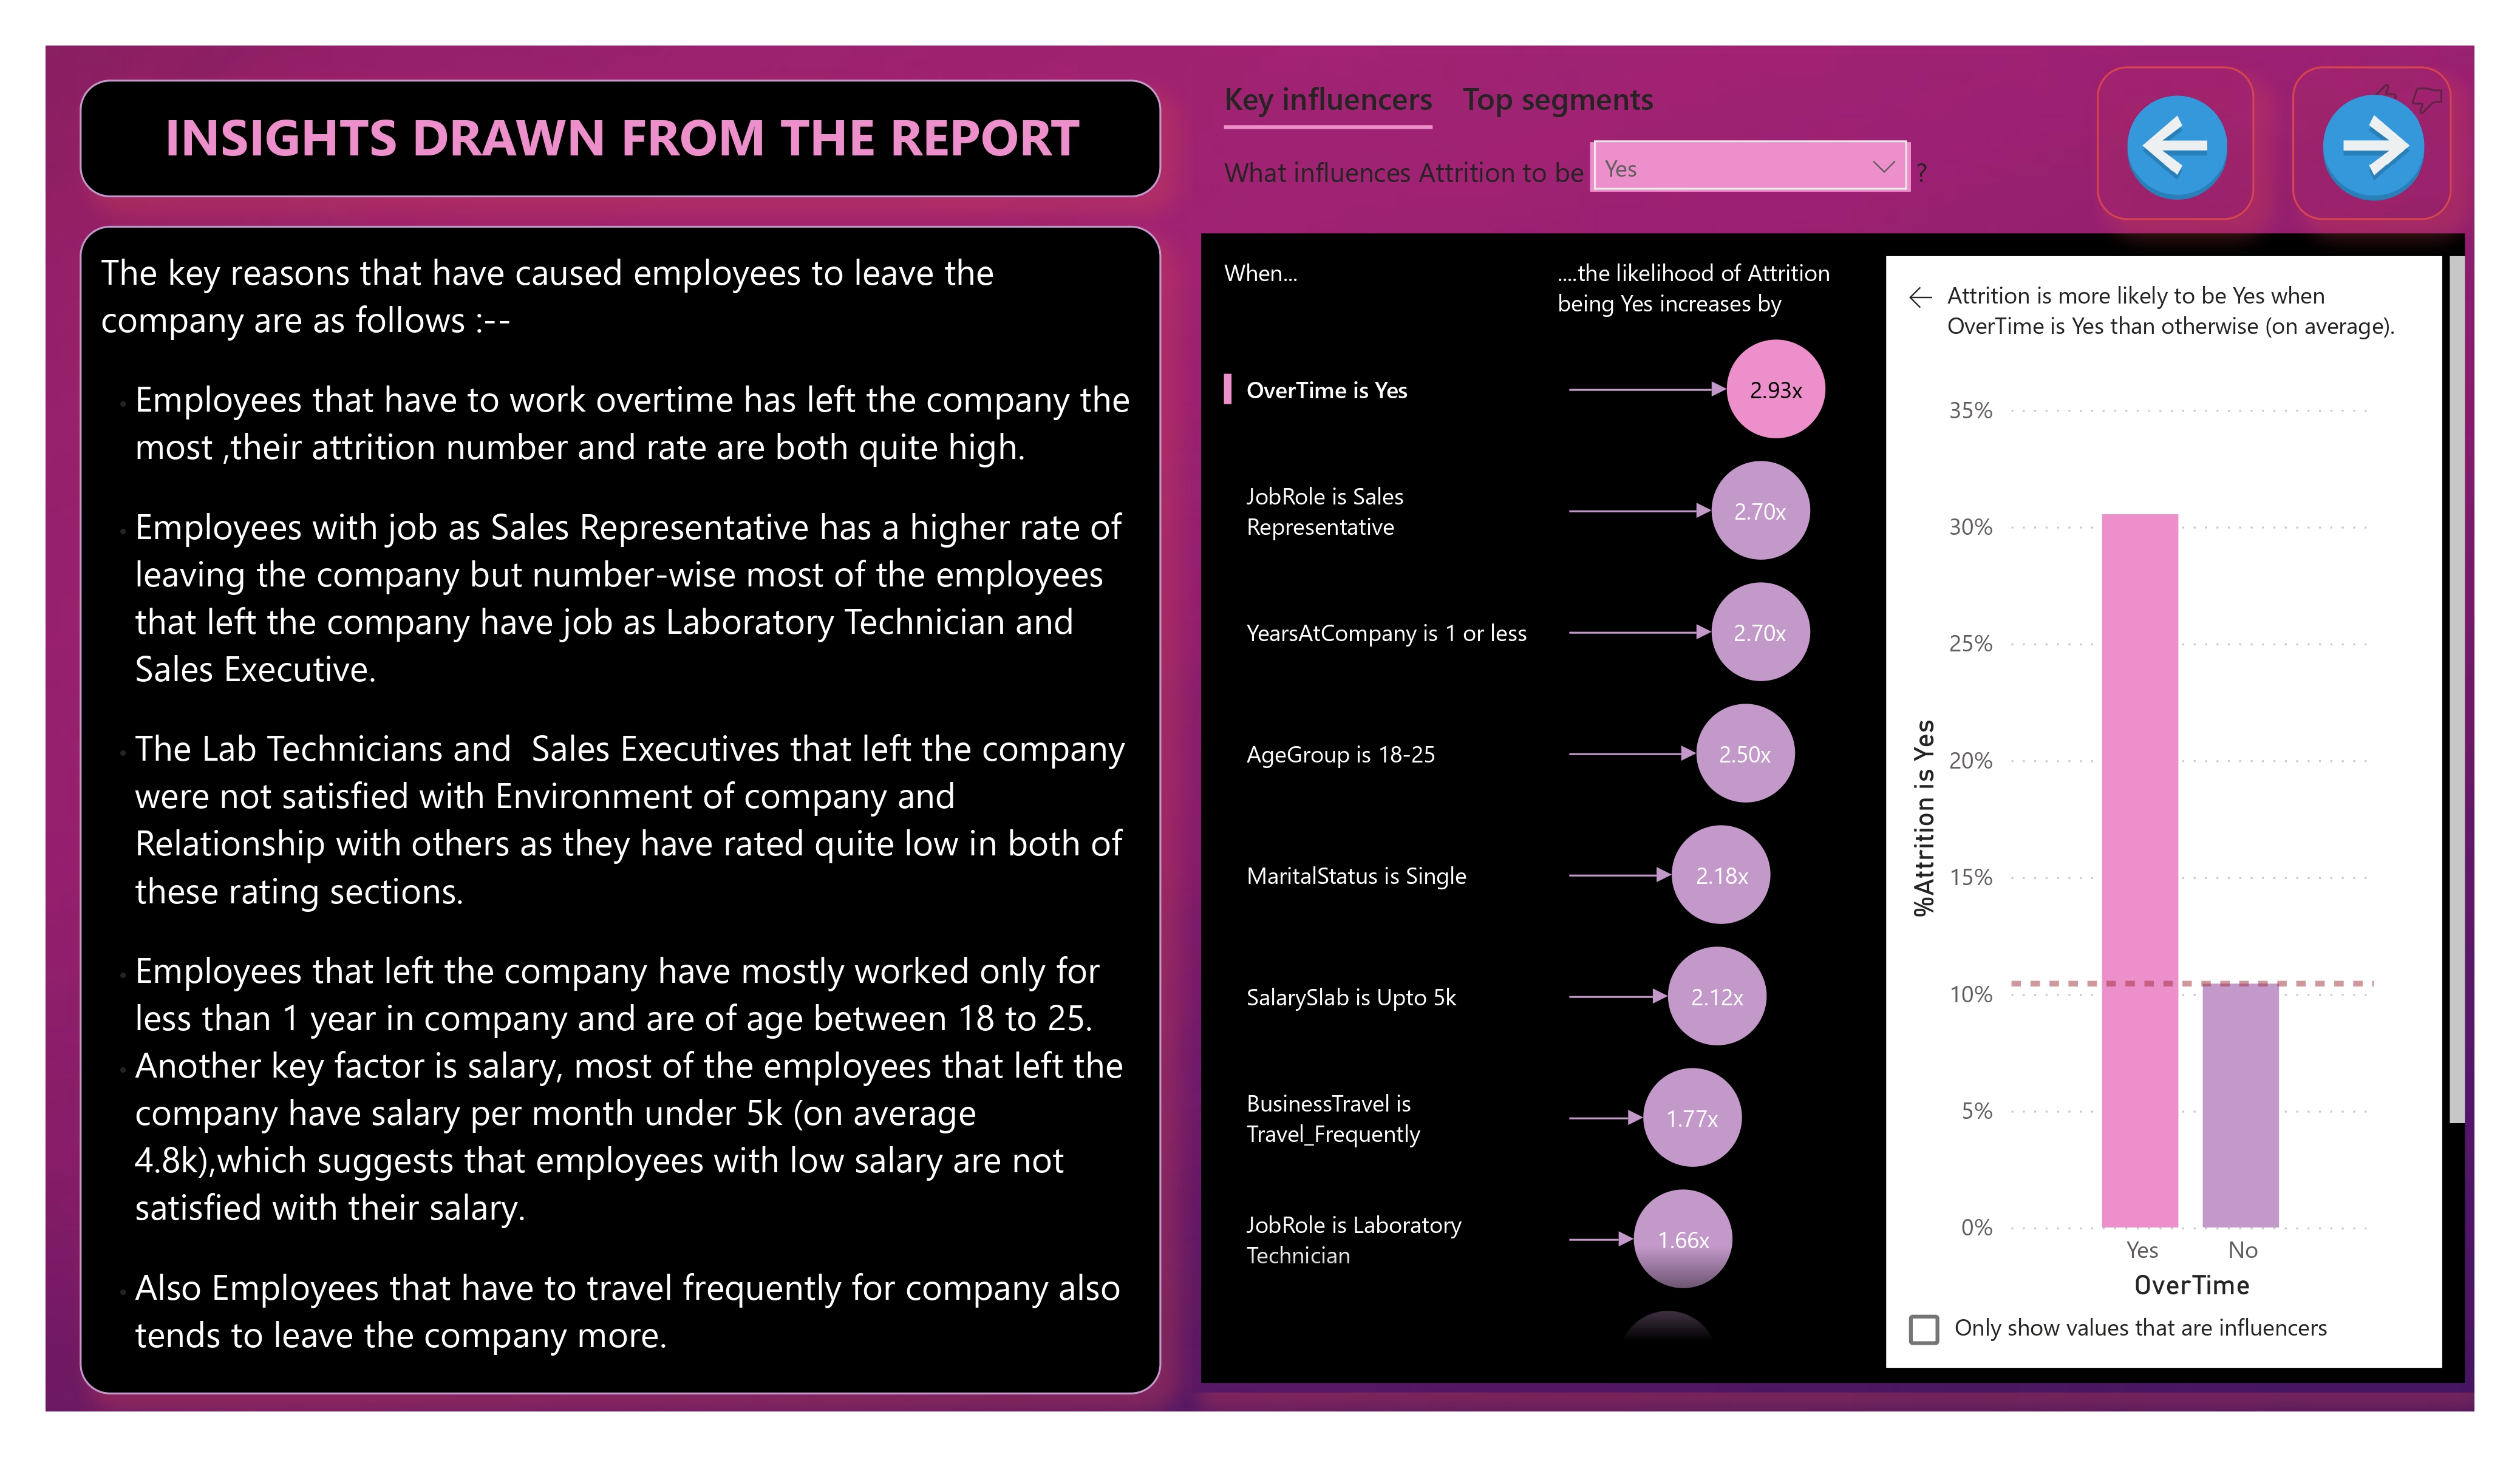Select 'JobRole is Sales Representative' influencer
Image resolution: width=2520 pixels, height=1457 pixels.
[x=1324, y=512]
